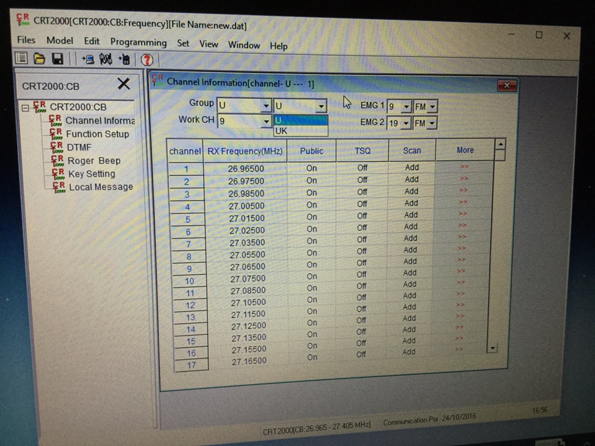Toggle Public On for channel 6
595x446 pixels.
click(312, 229)
